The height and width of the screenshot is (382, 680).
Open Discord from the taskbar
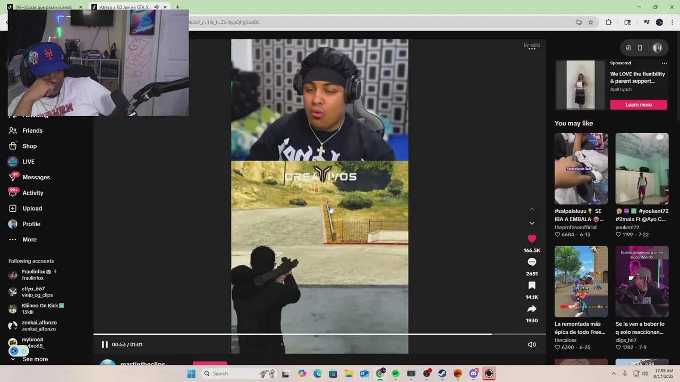coord(473,374)
